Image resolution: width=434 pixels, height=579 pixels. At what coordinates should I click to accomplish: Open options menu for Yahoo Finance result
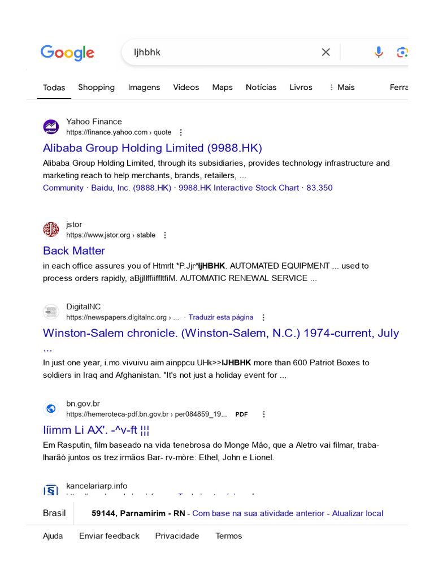181,132
